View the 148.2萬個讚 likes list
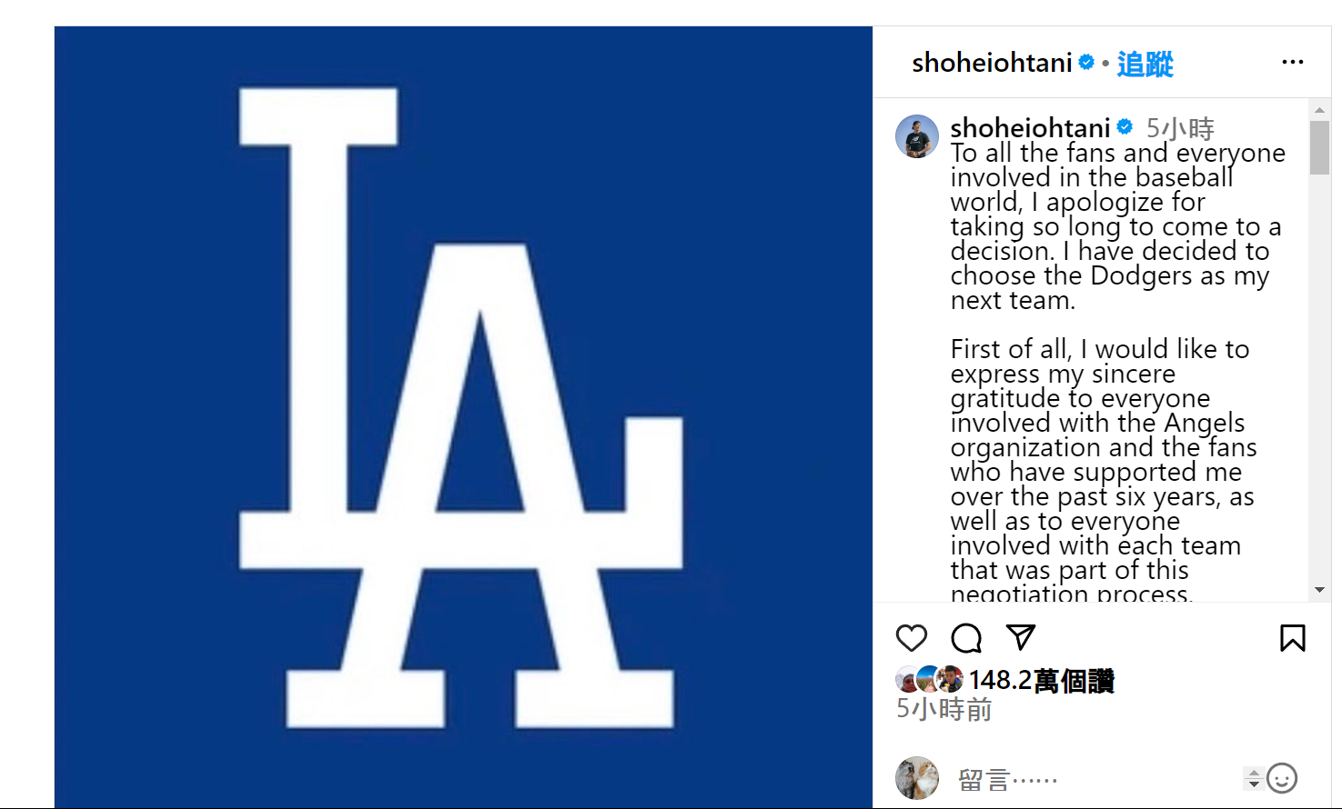This screenshot has width=1342, height=809. click(x=1042, y=680)
